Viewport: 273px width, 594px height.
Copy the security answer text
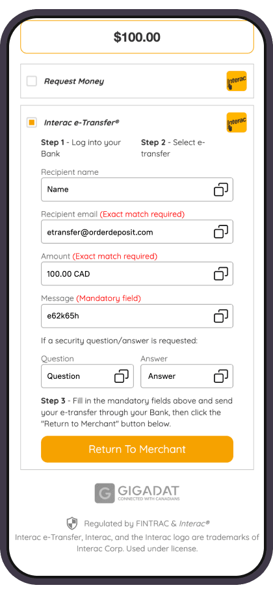(x=221, y=376)
